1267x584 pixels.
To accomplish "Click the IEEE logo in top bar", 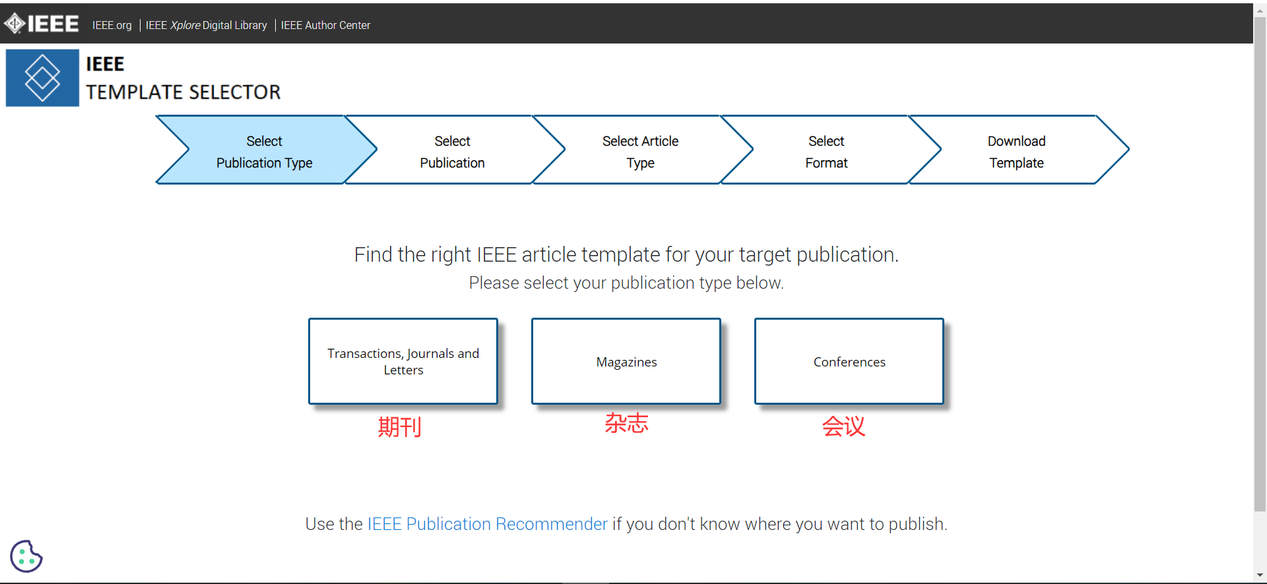I will point(42,24).
